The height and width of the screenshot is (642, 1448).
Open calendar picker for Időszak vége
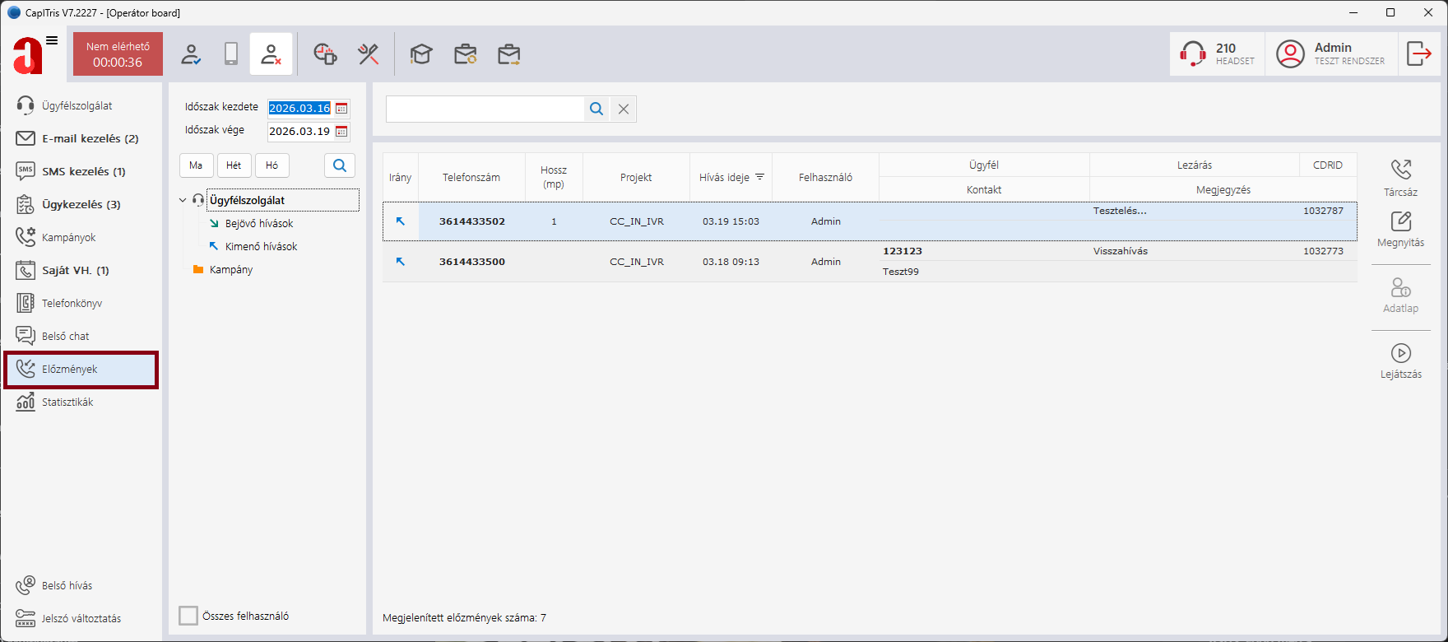click(341, 132)
